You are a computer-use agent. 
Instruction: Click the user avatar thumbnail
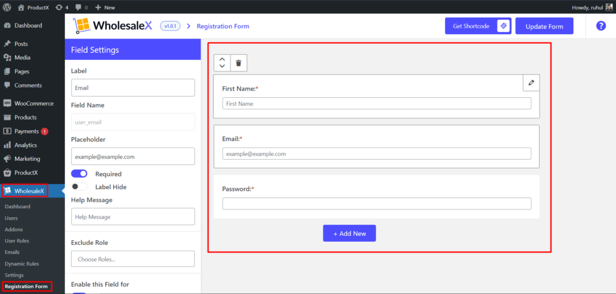609,7
